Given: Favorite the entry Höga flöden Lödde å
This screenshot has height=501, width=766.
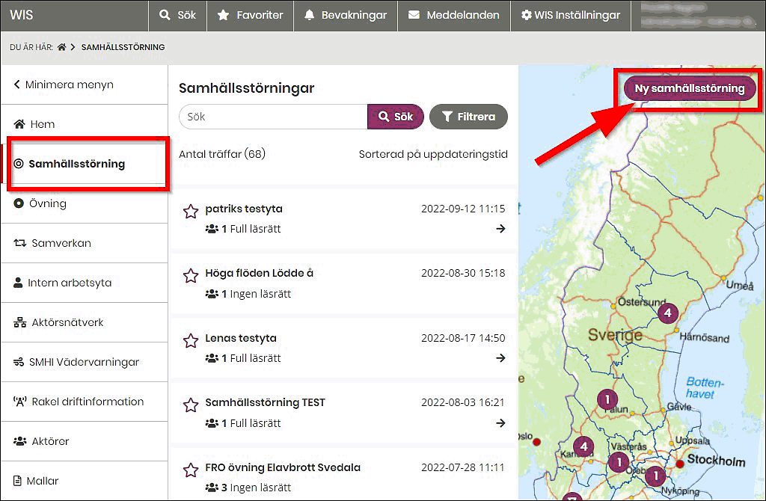Looking at the screenshot, I should click(190, 276).
